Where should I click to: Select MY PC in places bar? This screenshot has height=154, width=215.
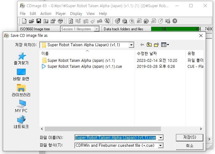click(21, 106)
